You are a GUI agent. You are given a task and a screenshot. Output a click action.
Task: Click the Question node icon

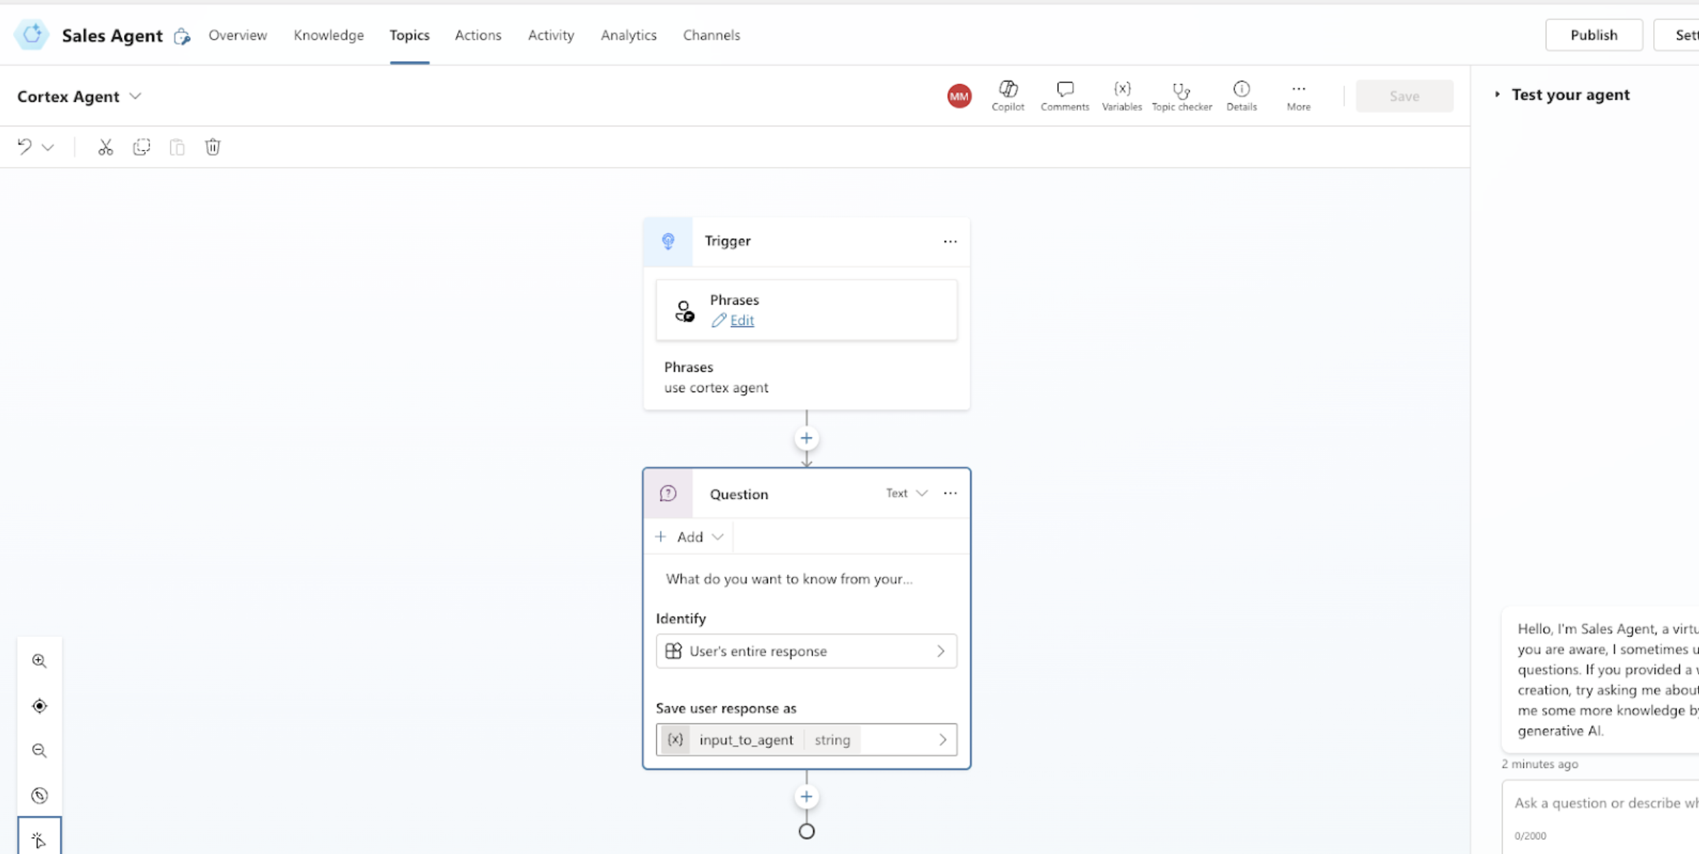click(668, 493)
